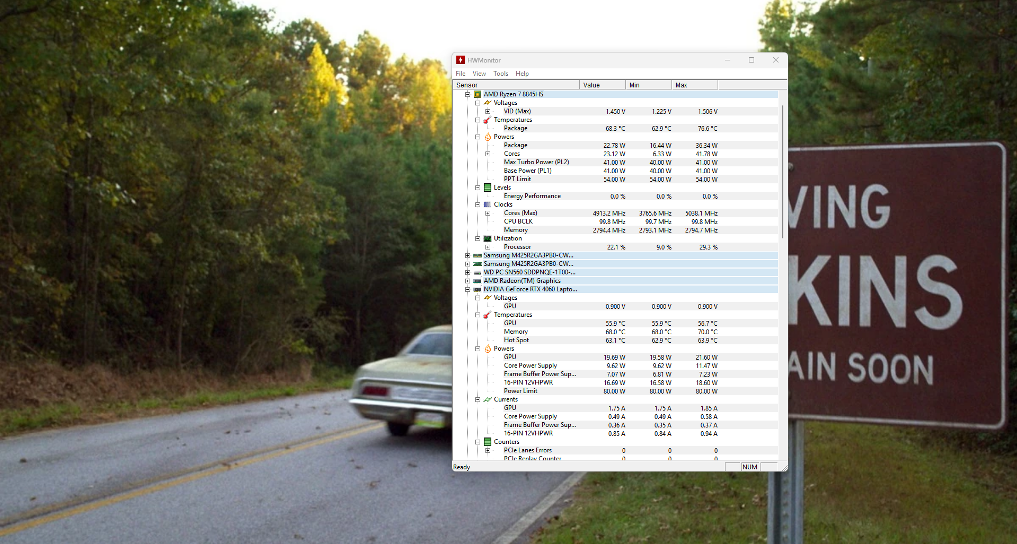Open the Tools menu
The height and width of the screenshot is (544, 1017).
click(x=501, y=74)
